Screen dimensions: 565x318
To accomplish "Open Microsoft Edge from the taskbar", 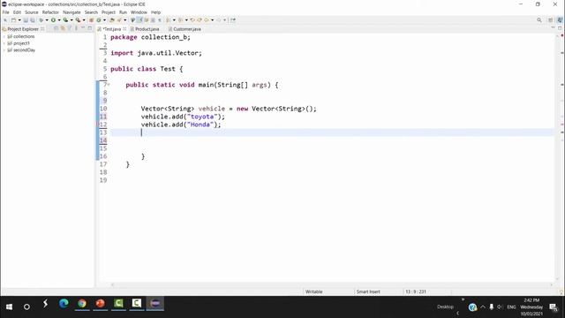I will click(64, 304).
